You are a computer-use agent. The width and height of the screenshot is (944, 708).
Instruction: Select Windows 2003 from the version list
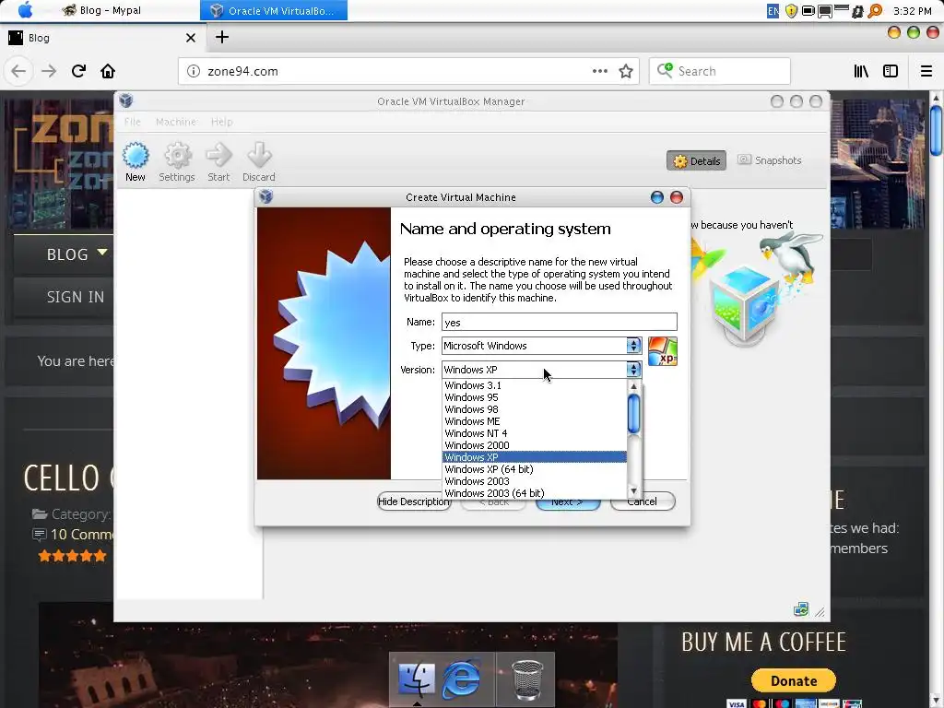[x=534, y=481]
